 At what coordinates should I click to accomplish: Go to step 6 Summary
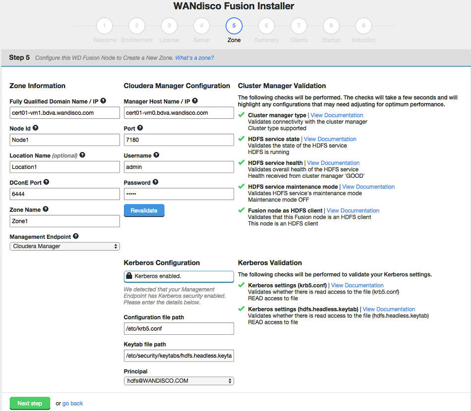coord(266,26)
